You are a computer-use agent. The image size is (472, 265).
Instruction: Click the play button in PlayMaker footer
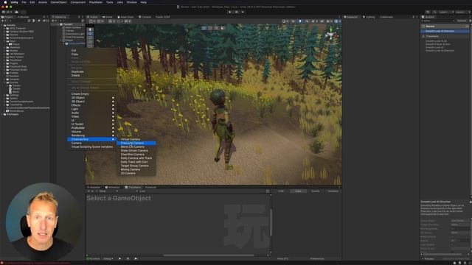pyautogui.click(x=119, y=258)
